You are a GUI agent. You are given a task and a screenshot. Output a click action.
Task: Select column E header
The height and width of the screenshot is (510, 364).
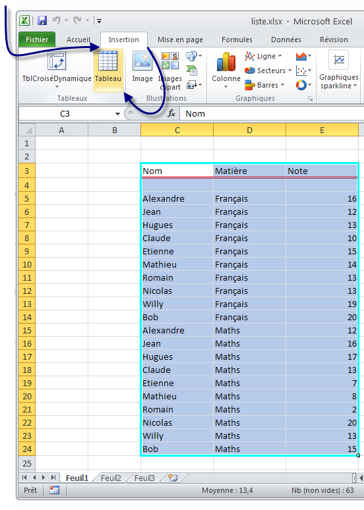[322, 130]
